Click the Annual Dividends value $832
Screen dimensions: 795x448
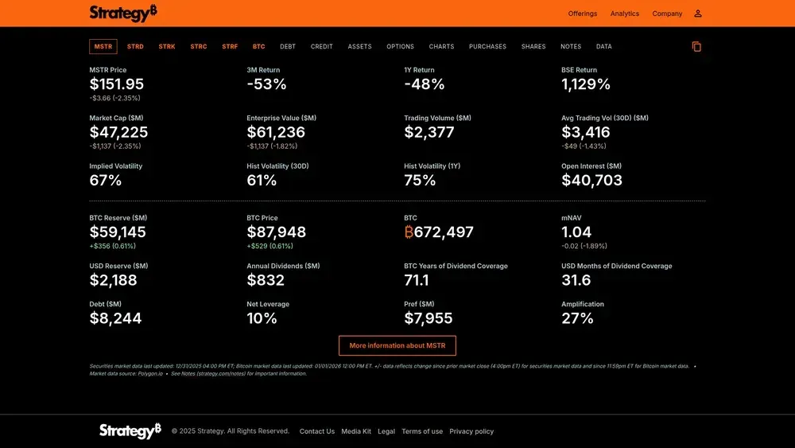(x=266, y=281)
